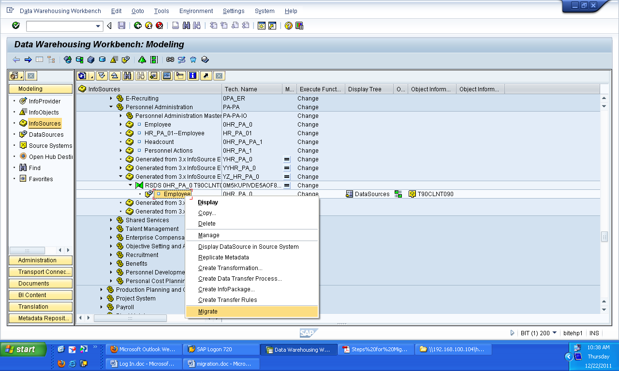Image resolution: width=619 pixels, height=371 pixels.
Task: Select DataSources in the navigation list
Action: 46,135
